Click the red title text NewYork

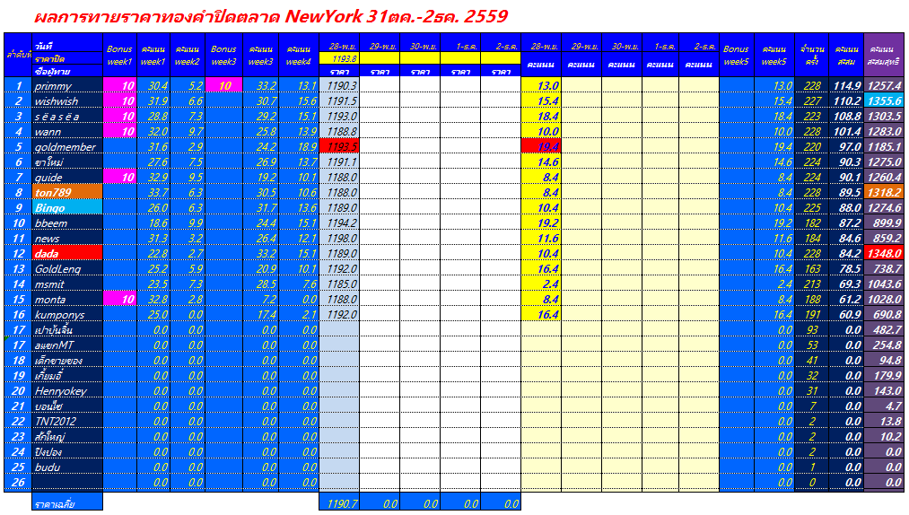pos(323,16)
